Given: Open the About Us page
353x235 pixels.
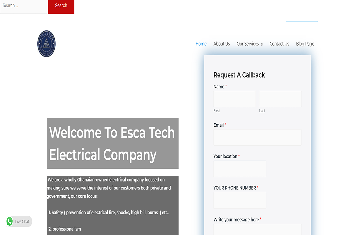Looking at the screenshot, I should point(222,43).
